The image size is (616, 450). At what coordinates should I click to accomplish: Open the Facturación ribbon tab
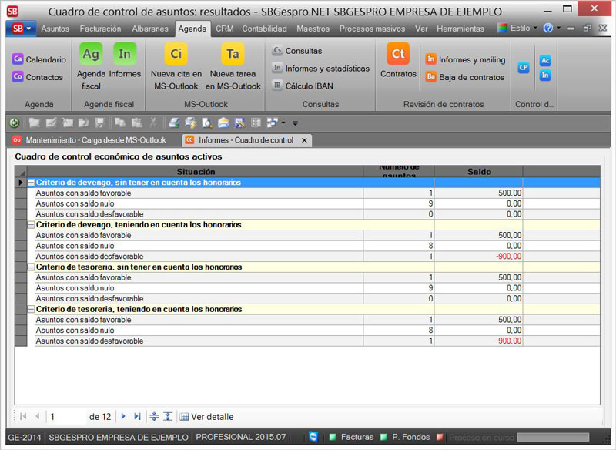click(x=100, y=29)
